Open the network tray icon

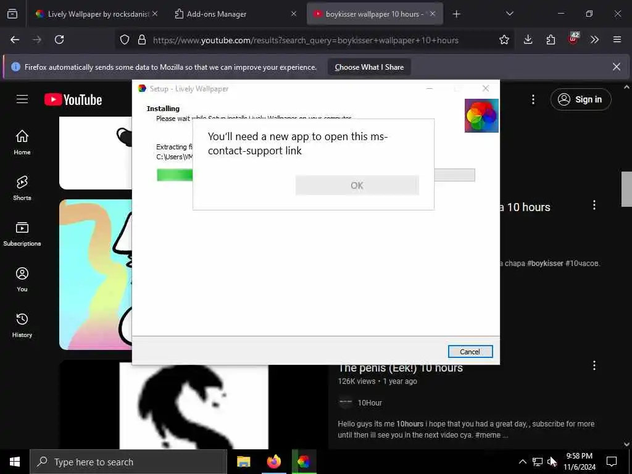(538, 462)
